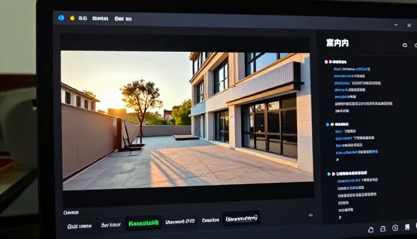Screen dimensions: 417x239
Task: Click the bell icon in bottom-right toolbar
Action: coord(371,230)
